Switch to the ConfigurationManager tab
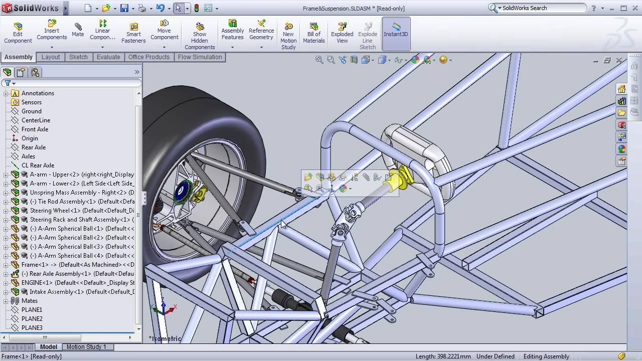Screen dimensions: 642x361 pos(35,72)
